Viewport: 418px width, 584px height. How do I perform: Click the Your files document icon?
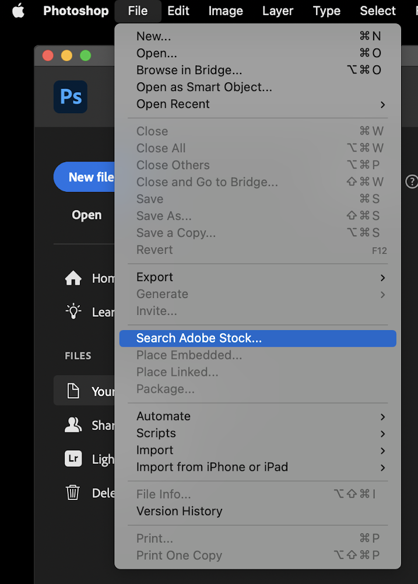click(73, 391)
